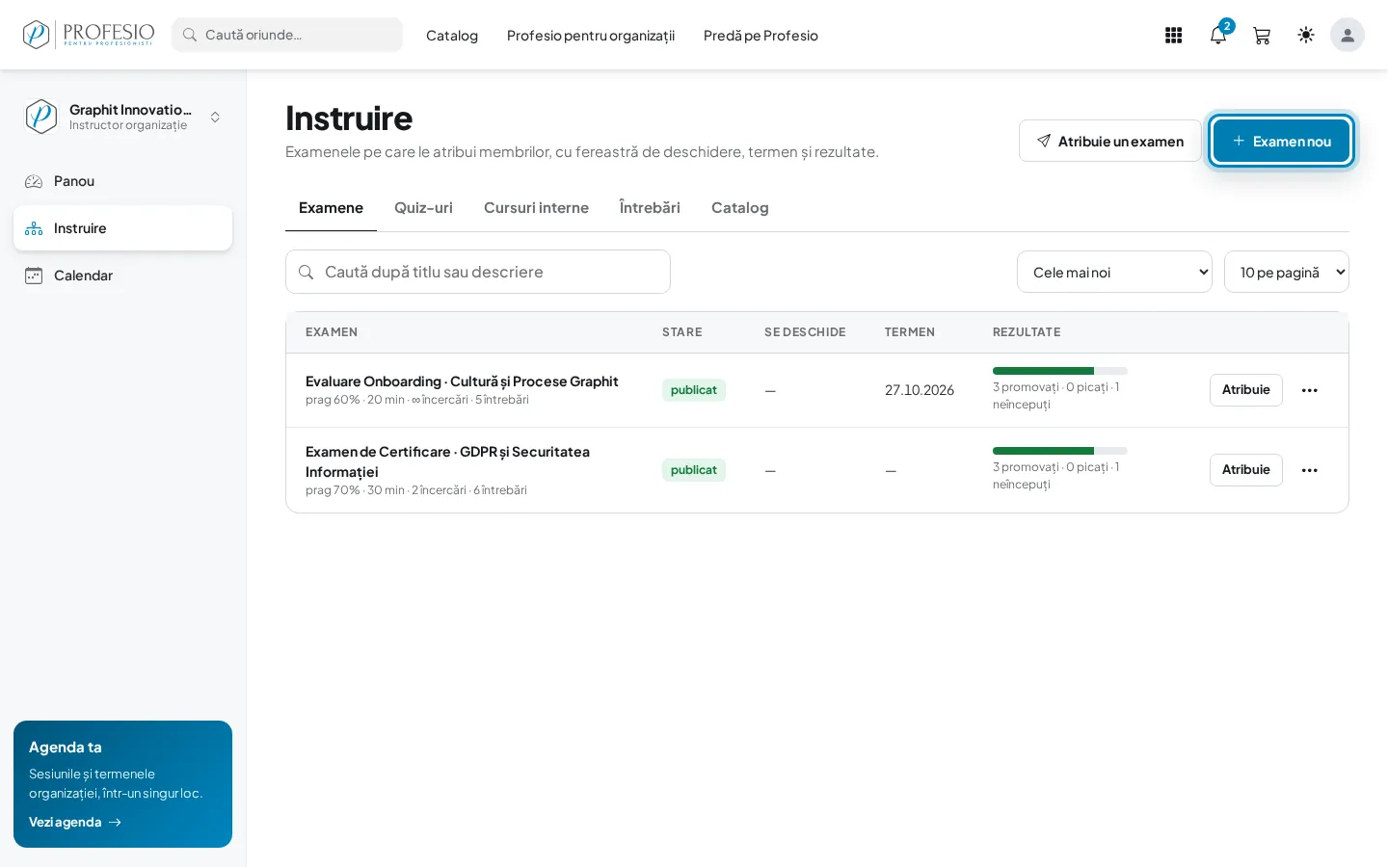The width and height of the screenshot is (1388, 867).
Task: Open notifications bell with badge
Action: [1218, 36]
